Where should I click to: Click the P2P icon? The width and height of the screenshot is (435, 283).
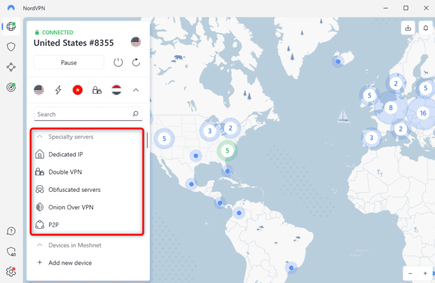(40, 224)
